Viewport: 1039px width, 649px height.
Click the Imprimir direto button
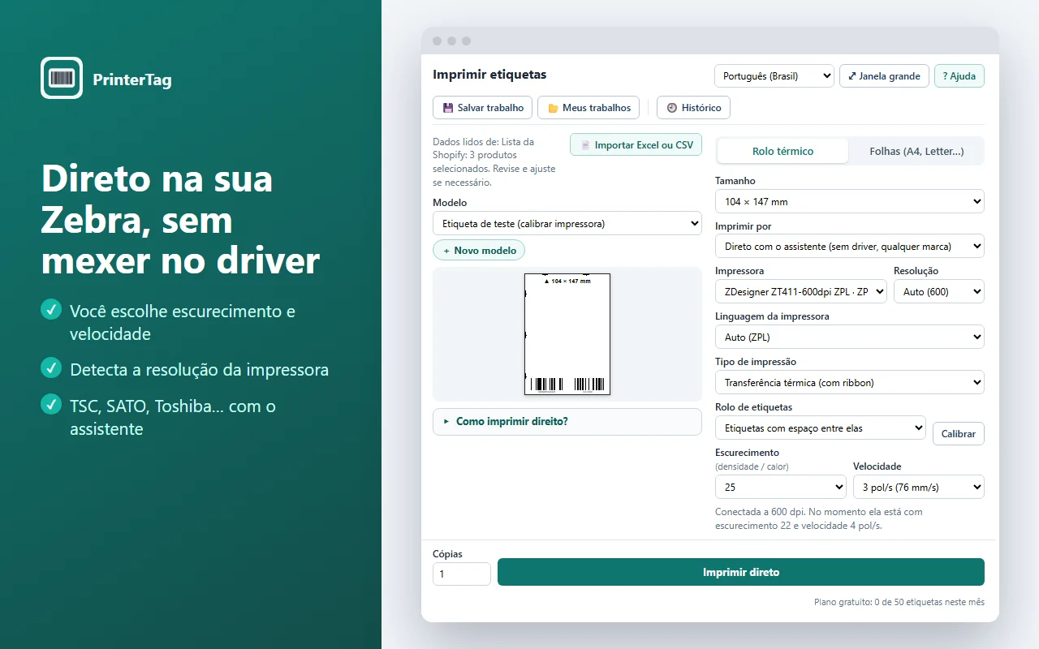point(741,572)
